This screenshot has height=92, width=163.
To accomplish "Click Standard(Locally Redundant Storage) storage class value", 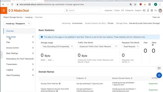I will pos(144,23).
